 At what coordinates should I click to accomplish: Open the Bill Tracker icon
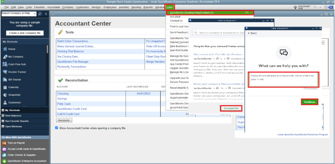pos(5,80)
